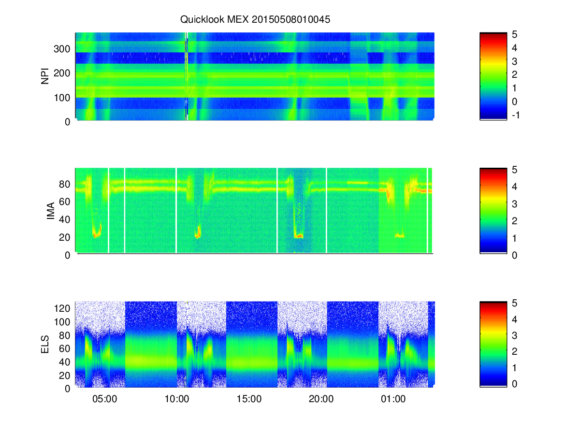
Task: Click the 0 label on ELS colorbar
Action: pos(515,384)
